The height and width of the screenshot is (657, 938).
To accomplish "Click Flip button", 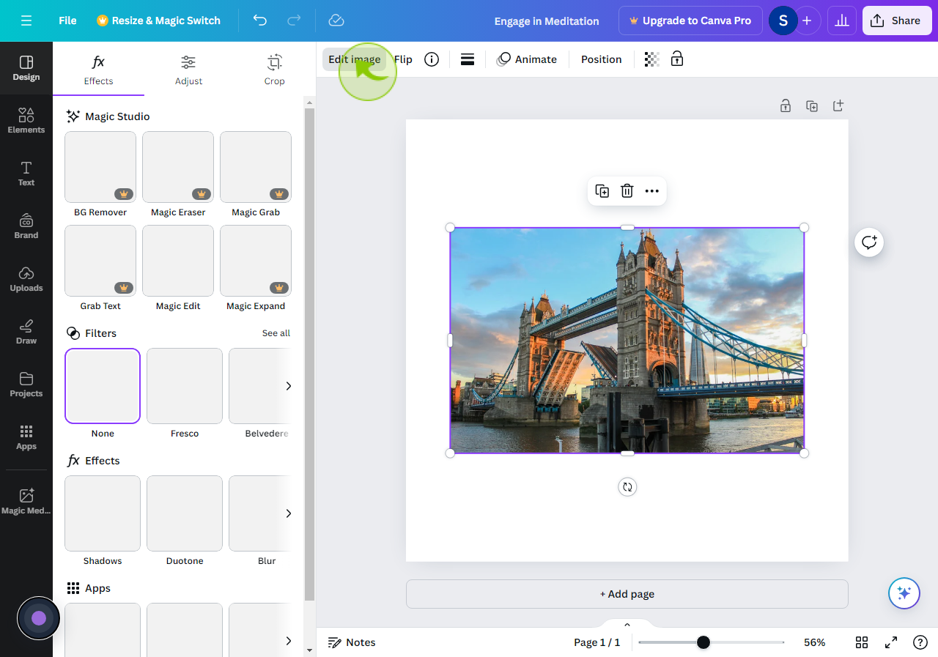I will pyautogui.click(x=403, y=59).
